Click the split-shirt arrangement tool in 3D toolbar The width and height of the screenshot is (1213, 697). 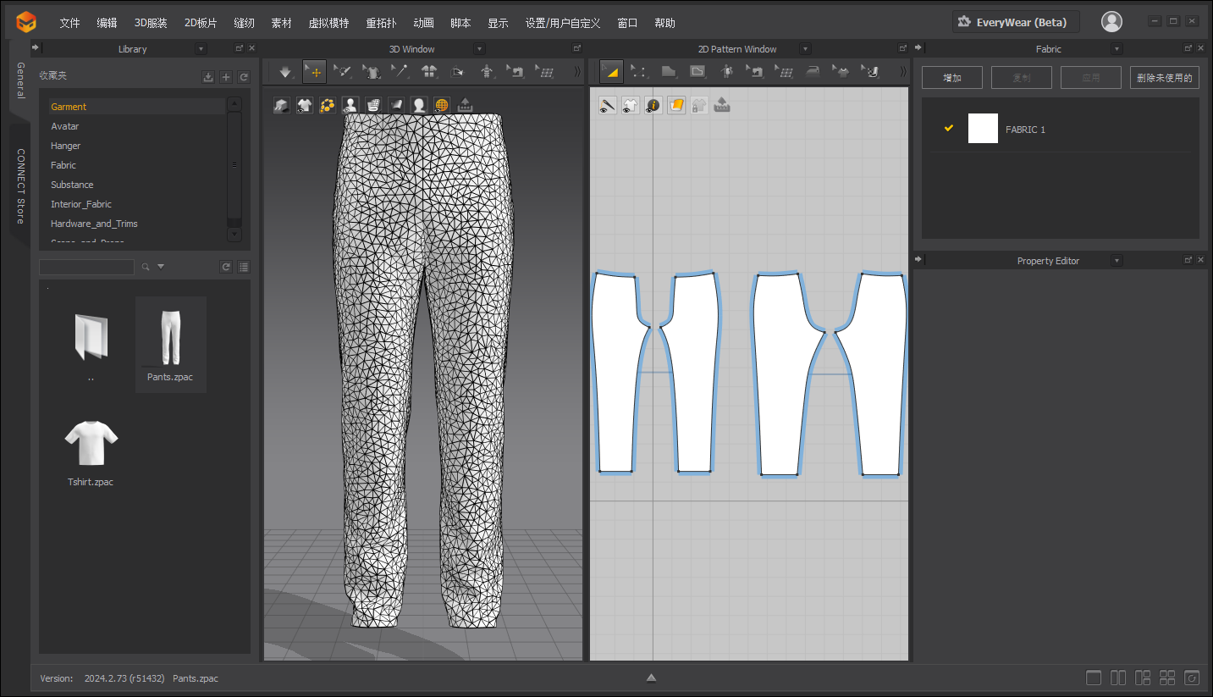click(429, 72)
